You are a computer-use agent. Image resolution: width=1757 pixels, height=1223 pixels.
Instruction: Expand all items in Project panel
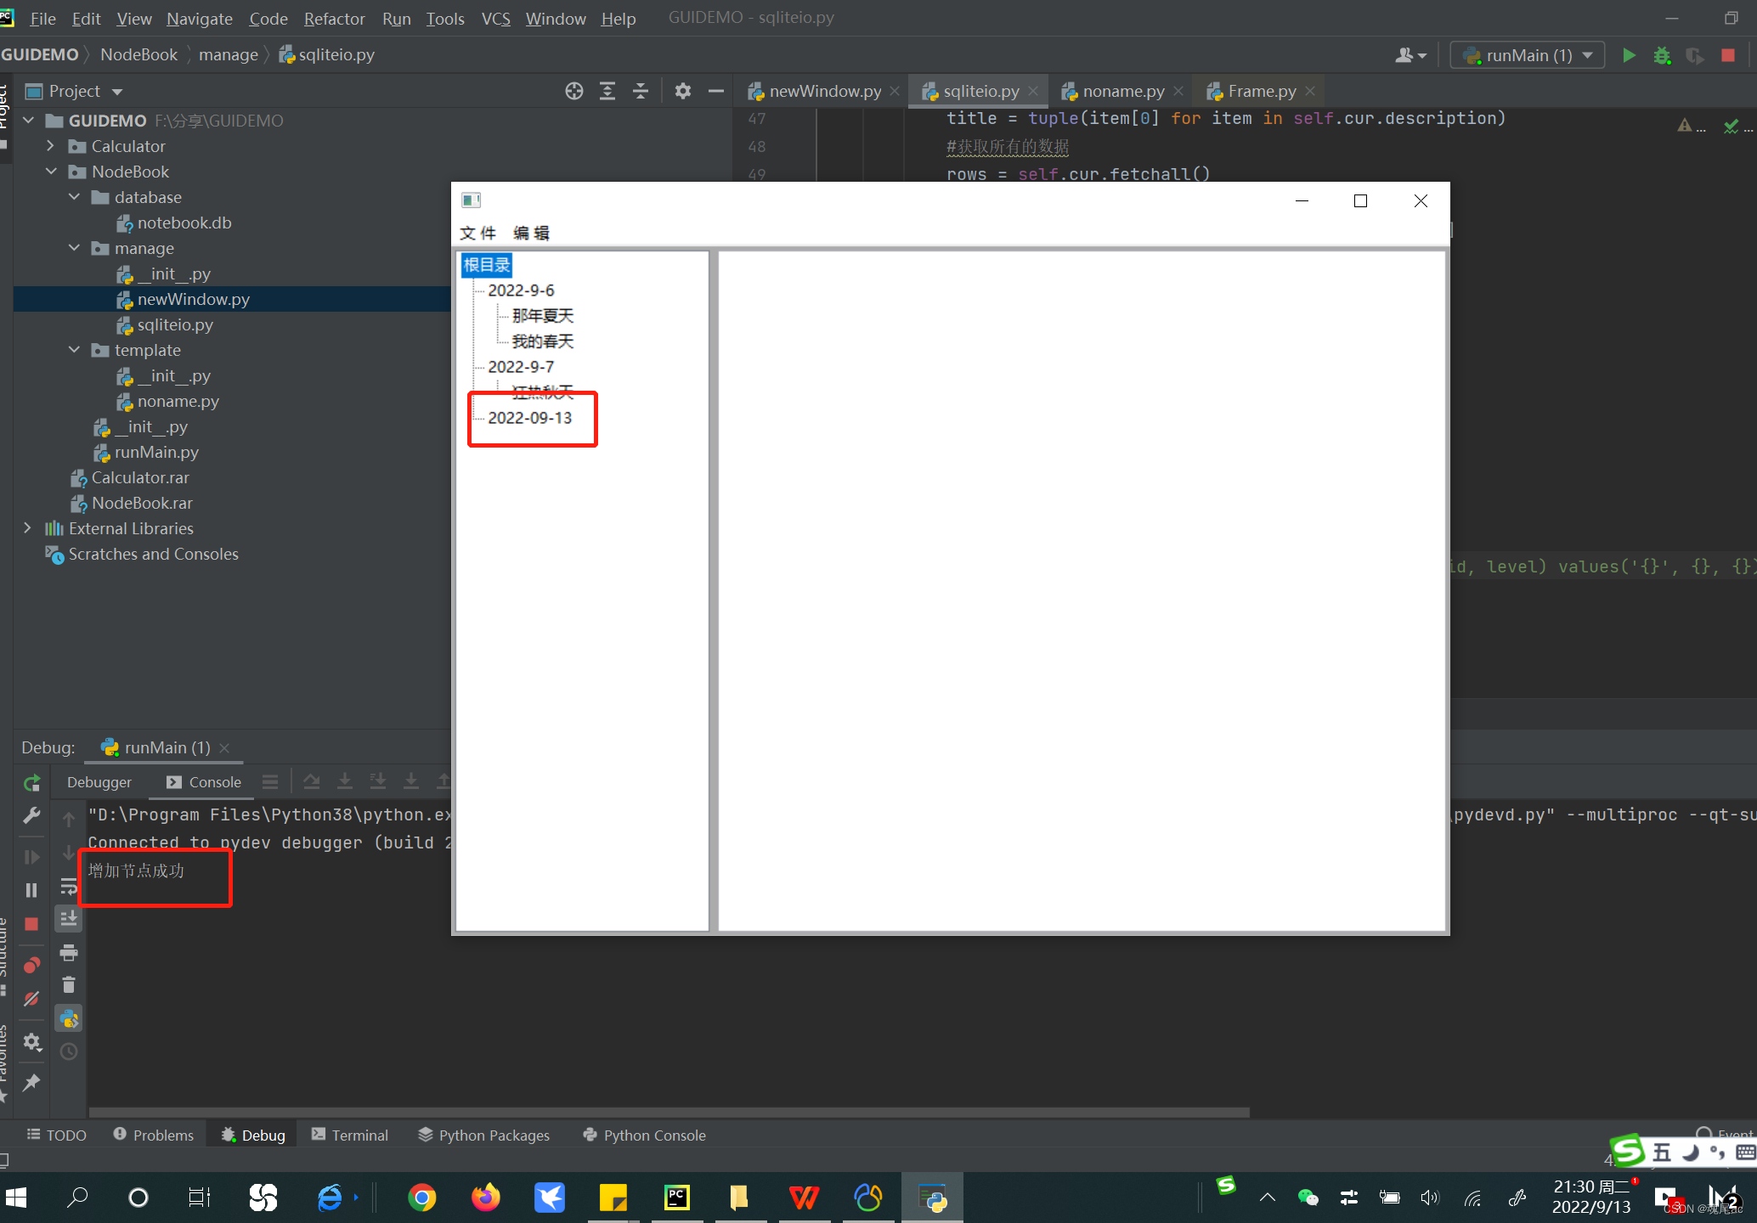point(607,91)
